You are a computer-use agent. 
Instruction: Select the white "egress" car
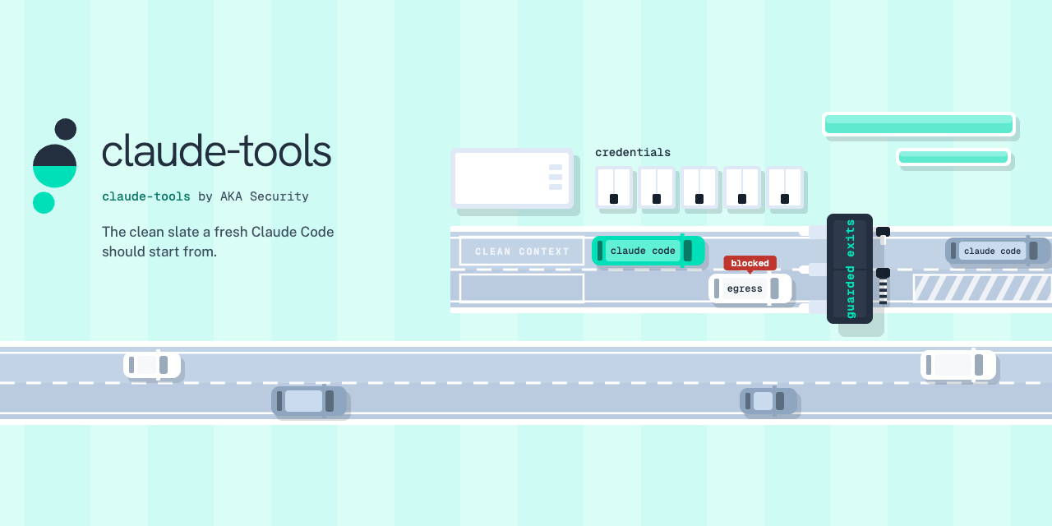(x=750, y=288)
